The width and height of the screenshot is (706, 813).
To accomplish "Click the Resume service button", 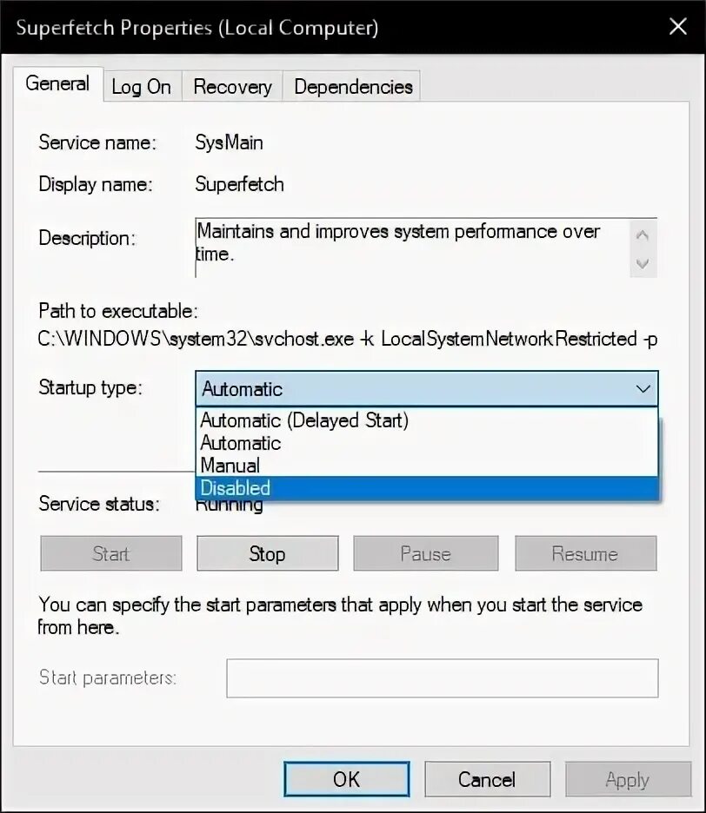I will pyautogui.click(x=585, y=553).
